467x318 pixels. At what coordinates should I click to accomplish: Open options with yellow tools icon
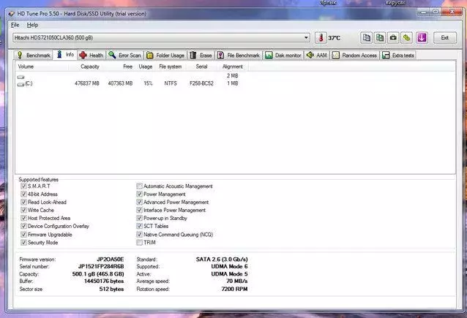[x=406, y=38]
